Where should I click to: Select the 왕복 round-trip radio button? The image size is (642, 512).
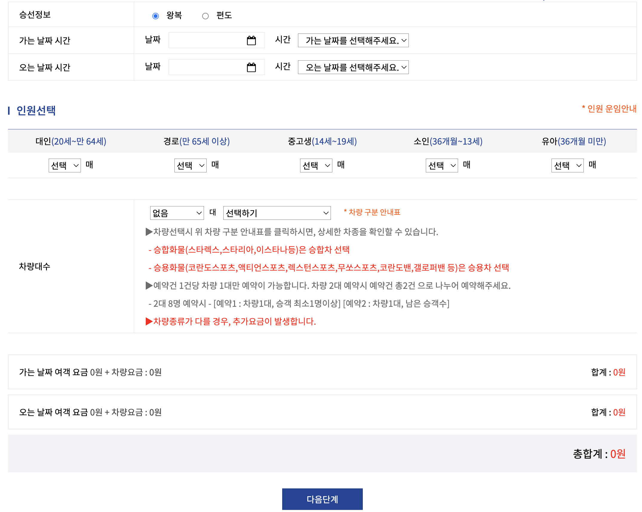[x=155, y=16]
